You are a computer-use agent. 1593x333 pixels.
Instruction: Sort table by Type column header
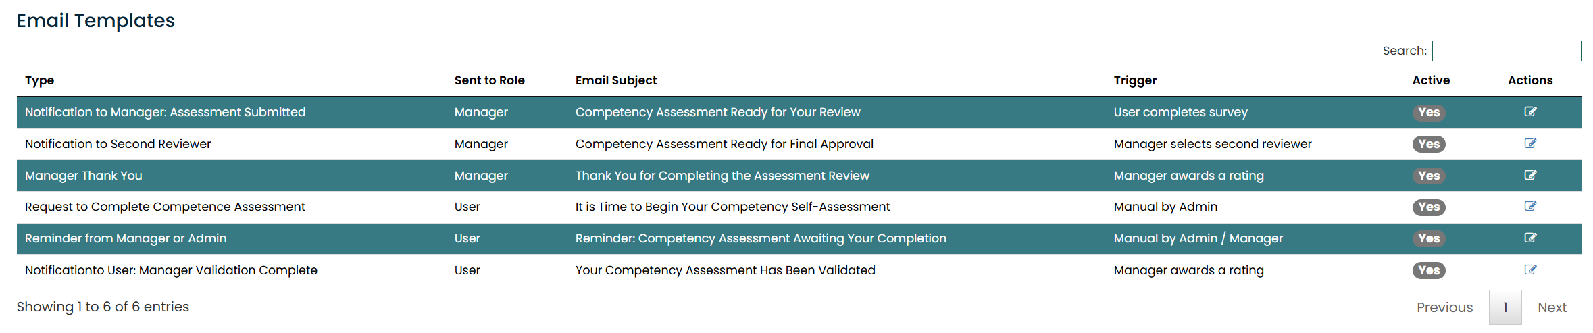pos(40,80)
